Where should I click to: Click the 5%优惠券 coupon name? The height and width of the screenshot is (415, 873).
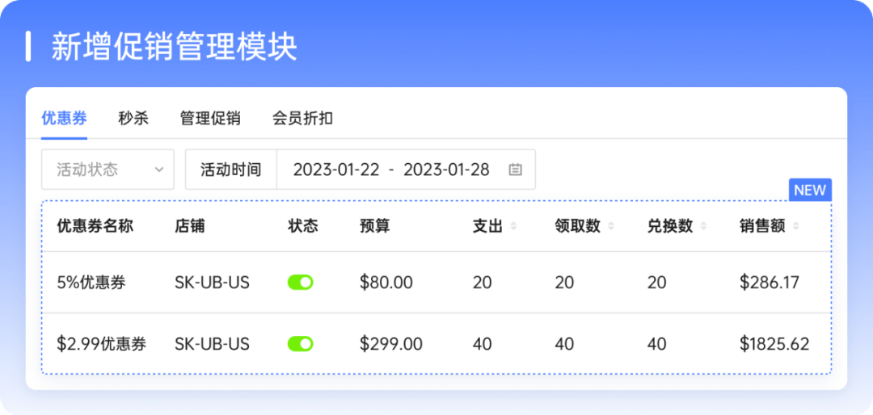pos(91,283)
